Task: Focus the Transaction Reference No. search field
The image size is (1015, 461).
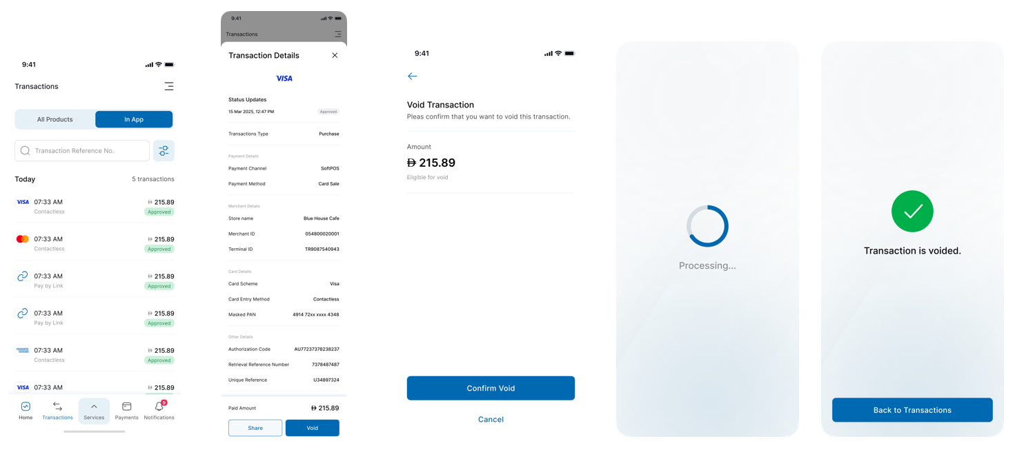Action: (82, 151)
